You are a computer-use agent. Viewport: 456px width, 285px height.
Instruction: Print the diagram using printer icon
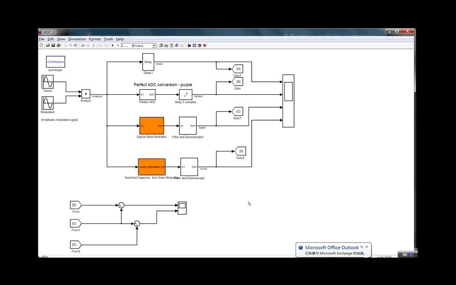(59, 45)
